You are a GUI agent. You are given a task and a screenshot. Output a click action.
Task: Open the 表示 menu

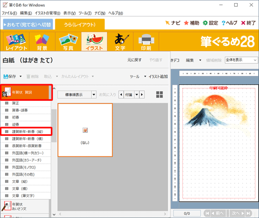coord(69,13)
